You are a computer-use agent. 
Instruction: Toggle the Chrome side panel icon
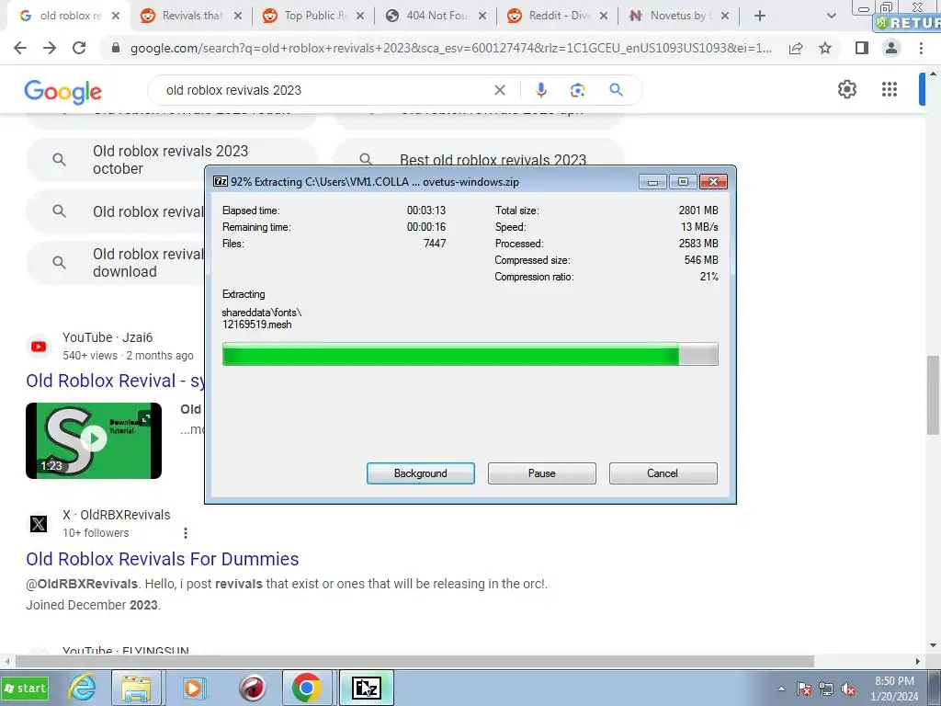click(x=862, y=48)
